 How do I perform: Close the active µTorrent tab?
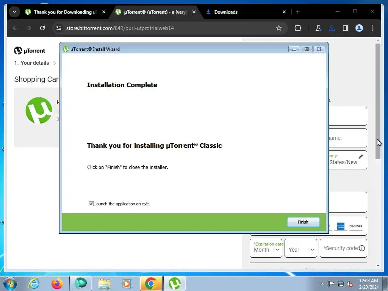[x=194, y=12]
